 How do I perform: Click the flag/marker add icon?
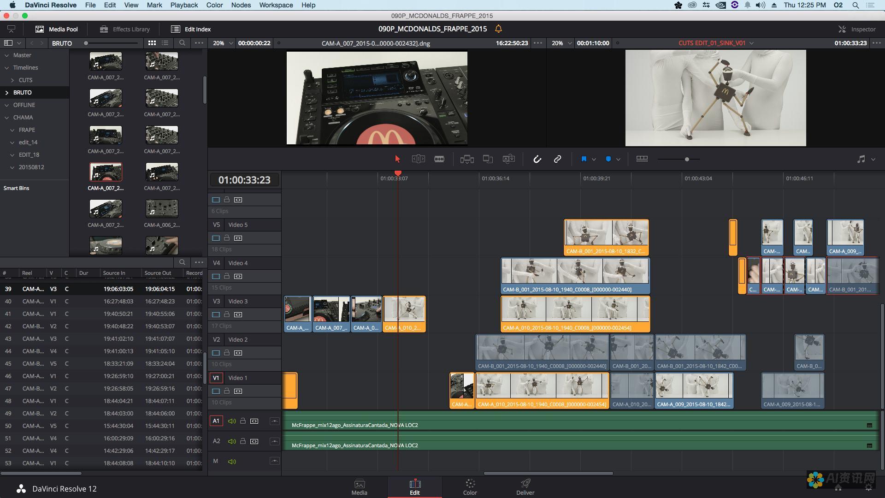(582, 159)
